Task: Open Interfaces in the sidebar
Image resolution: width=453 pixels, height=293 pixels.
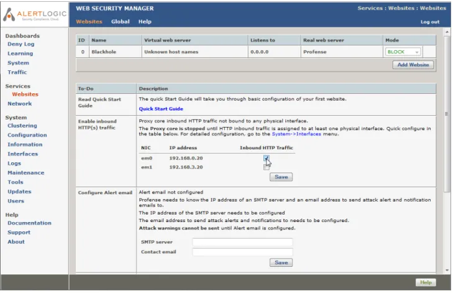Action: [23, 154]
